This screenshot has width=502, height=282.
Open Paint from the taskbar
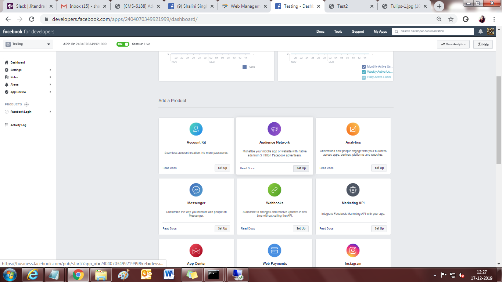123,275
